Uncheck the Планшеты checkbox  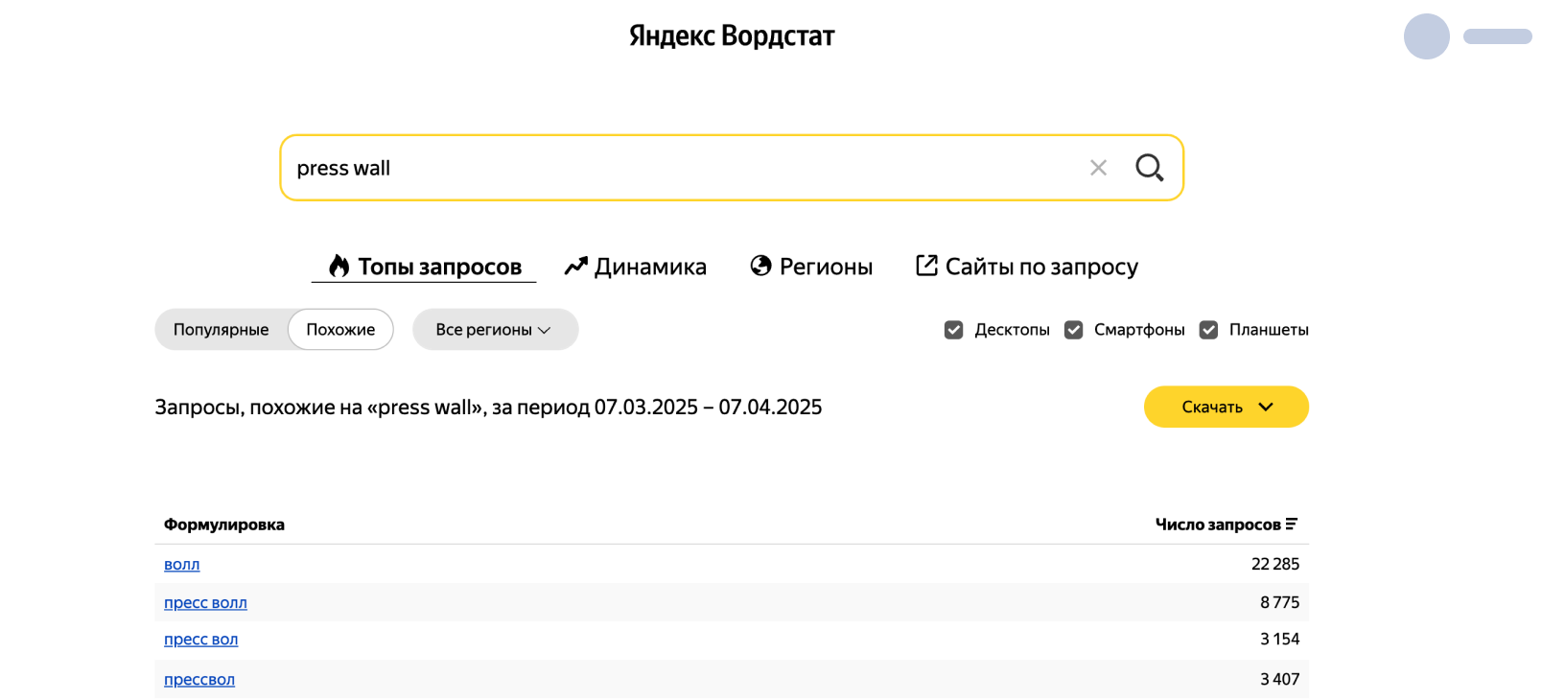click(1208, 330)
